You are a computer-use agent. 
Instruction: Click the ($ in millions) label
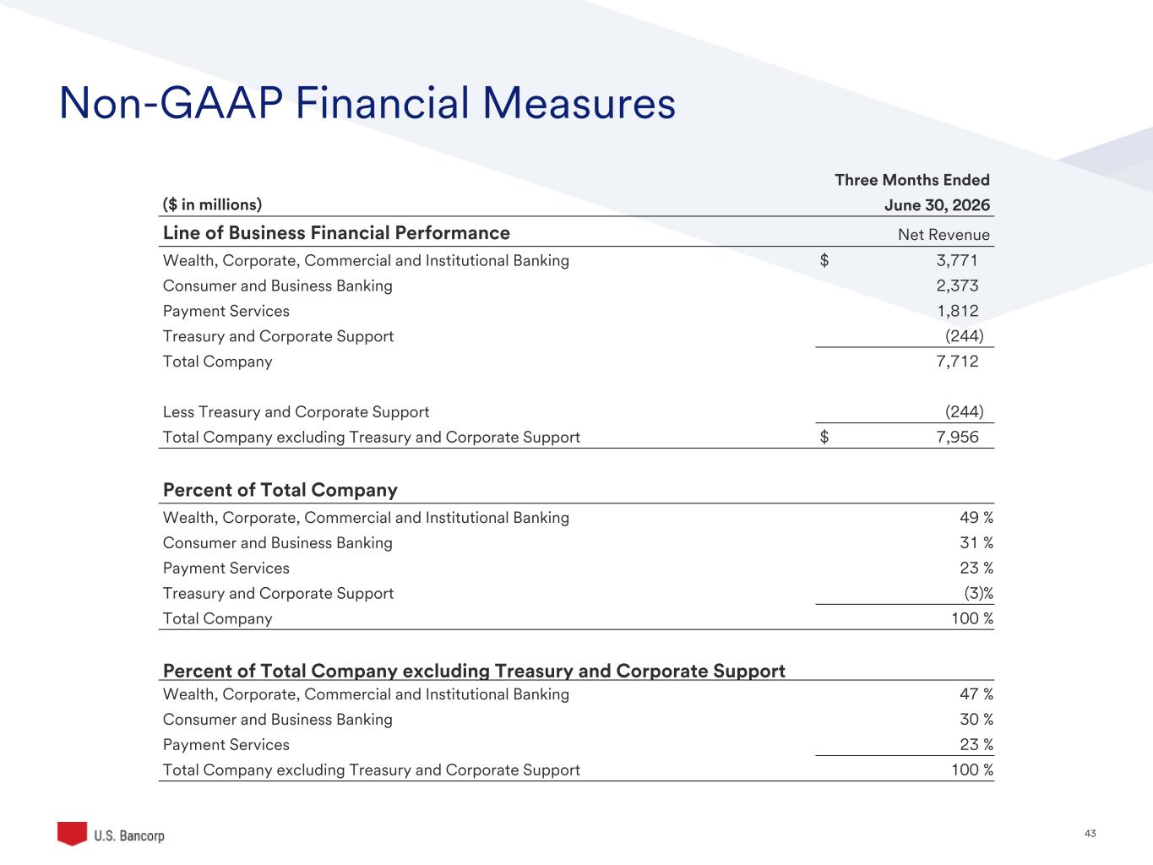(x=212, y=204)
